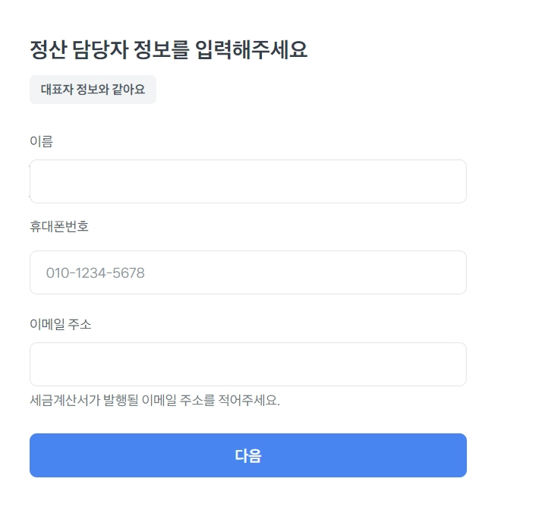Image resolution: width=542 pixels, height=510 pixels.
Task: Copy representative info via the gray chip
Action: tap(93, 90)
